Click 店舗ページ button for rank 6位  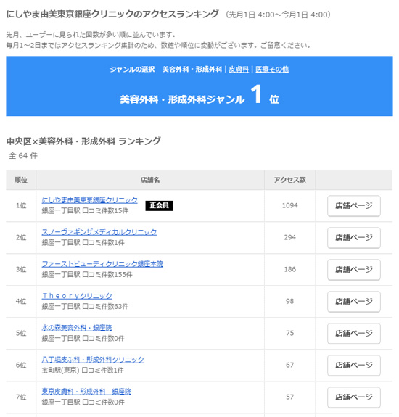coord(354,366)
